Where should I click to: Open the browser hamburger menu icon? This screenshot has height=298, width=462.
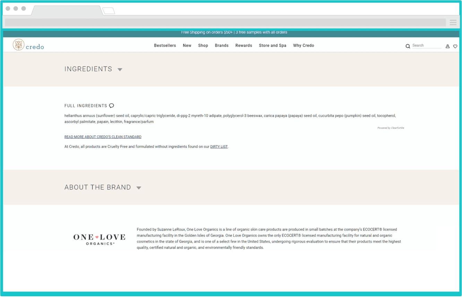[453, 23]
